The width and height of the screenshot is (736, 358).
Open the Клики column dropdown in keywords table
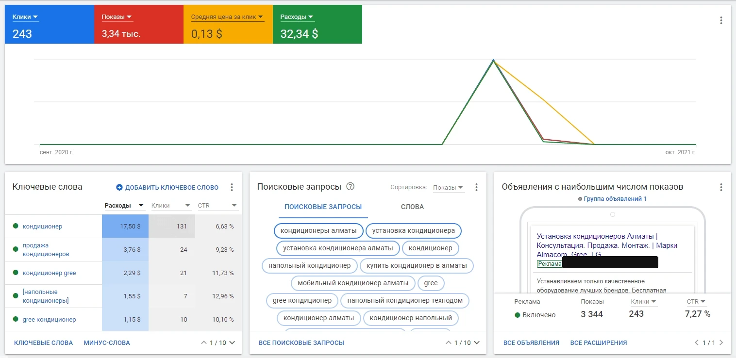[x=171, y=206]
